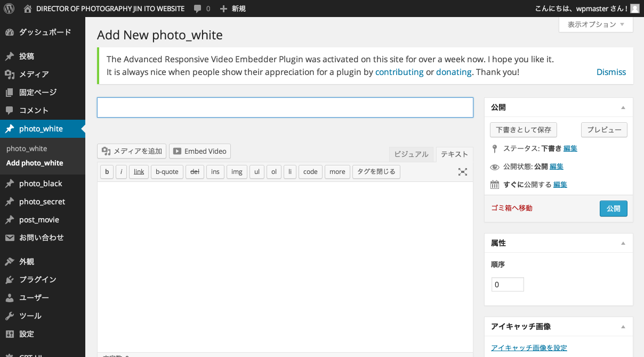Screen dimensions: 644x357
Task: Open the WordPress logo menu
Action: tap(9, 9)
